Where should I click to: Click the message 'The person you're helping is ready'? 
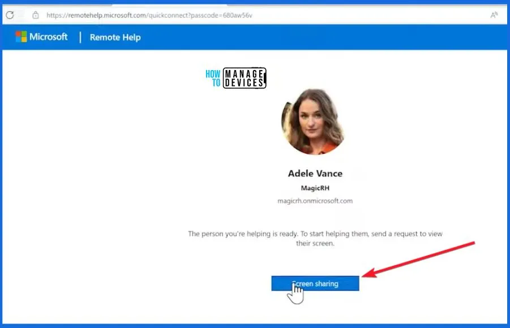[315, 238]
